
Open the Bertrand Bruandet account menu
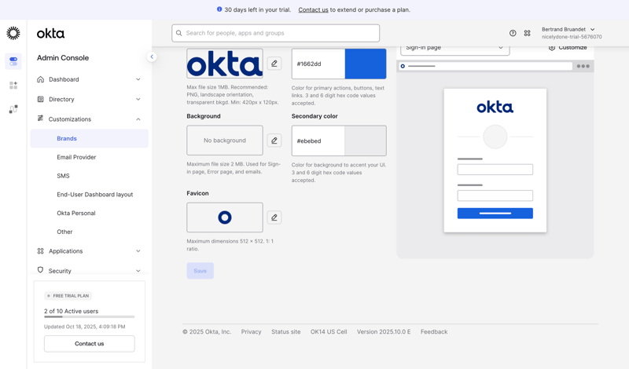pos(572,33)
